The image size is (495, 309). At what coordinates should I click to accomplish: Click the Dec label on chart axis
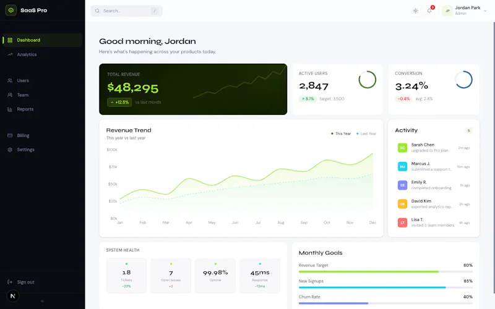tap(372, 222)
